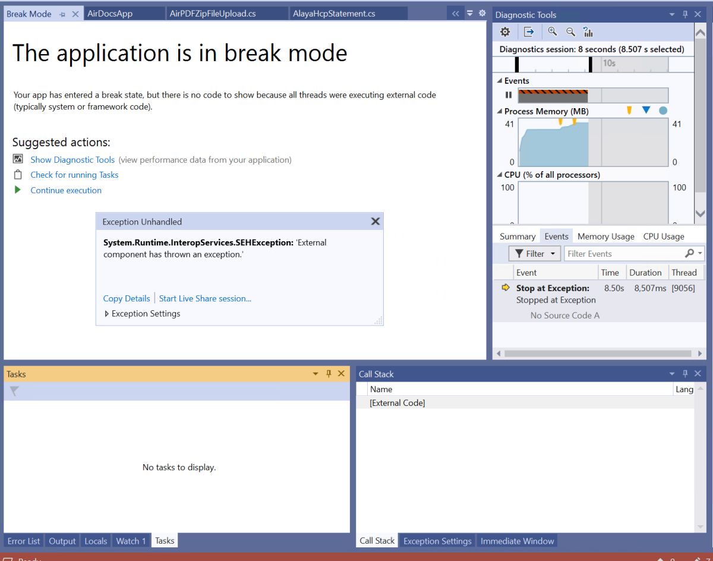This screenshot has width=713, height=561.
Task: Close the Diagnostic Tools panel
Action: click(x=698, y=14)
